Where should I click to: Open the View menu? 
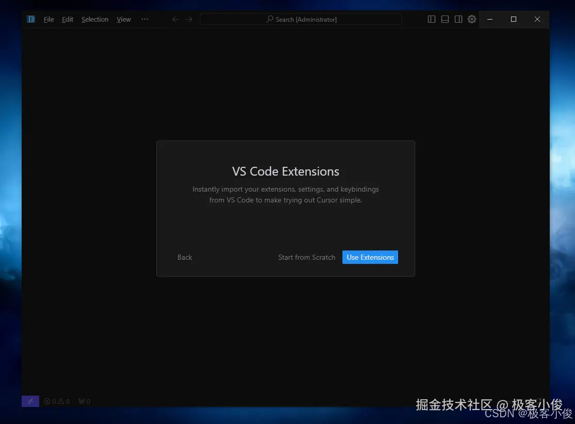click(124, 20)
